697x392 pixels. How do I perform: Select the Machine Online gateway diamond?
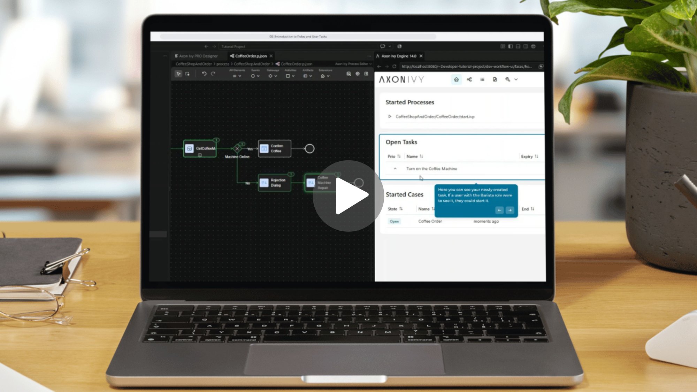[x=237, y=148]
